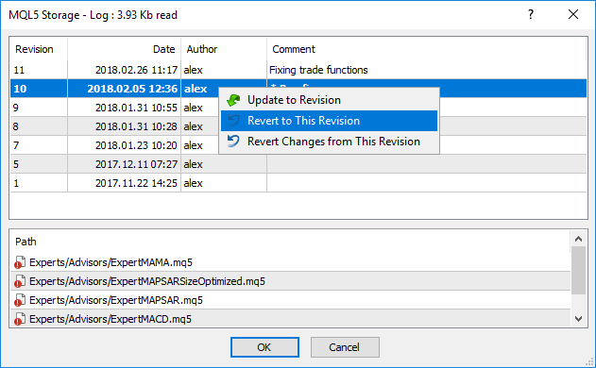This screenshot has height=368, width=596.
Task: Click the green Update to Revision icon
Action: (233, 100)
